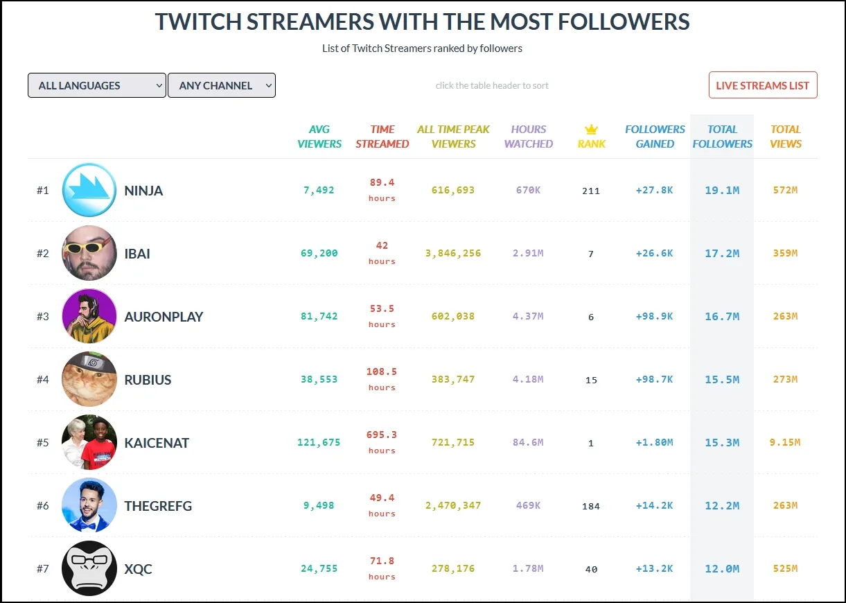The image size is (846, 603).
Task: Open xQc's gorilla avatar
Action: coord(89,568)
